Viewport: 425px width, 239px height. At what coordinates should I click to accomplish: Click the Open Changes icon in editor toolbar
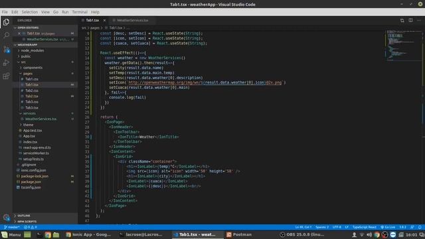click(402, 21)
